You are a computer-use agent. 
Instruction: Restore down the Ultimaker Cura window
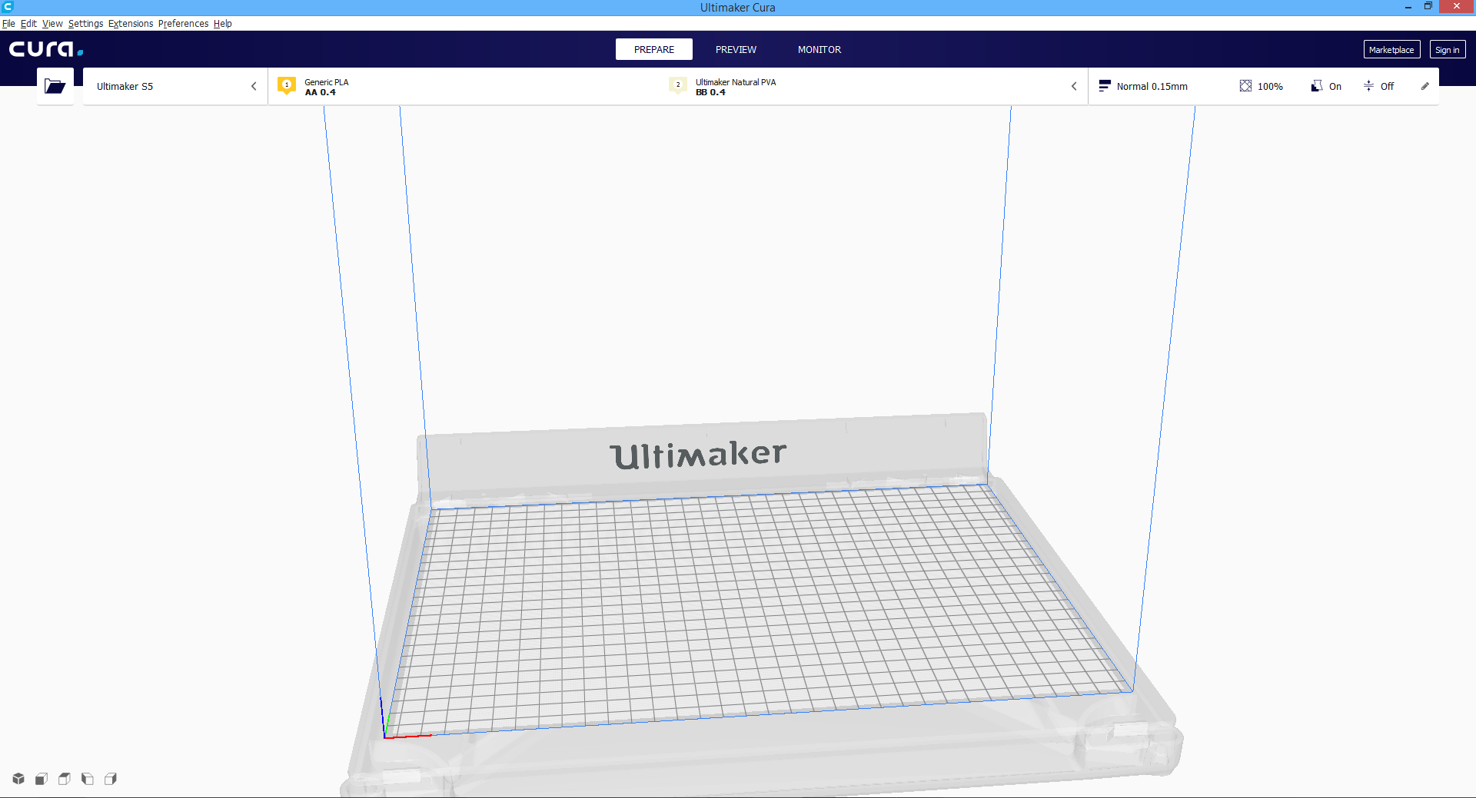click(x=1428, y=7)
